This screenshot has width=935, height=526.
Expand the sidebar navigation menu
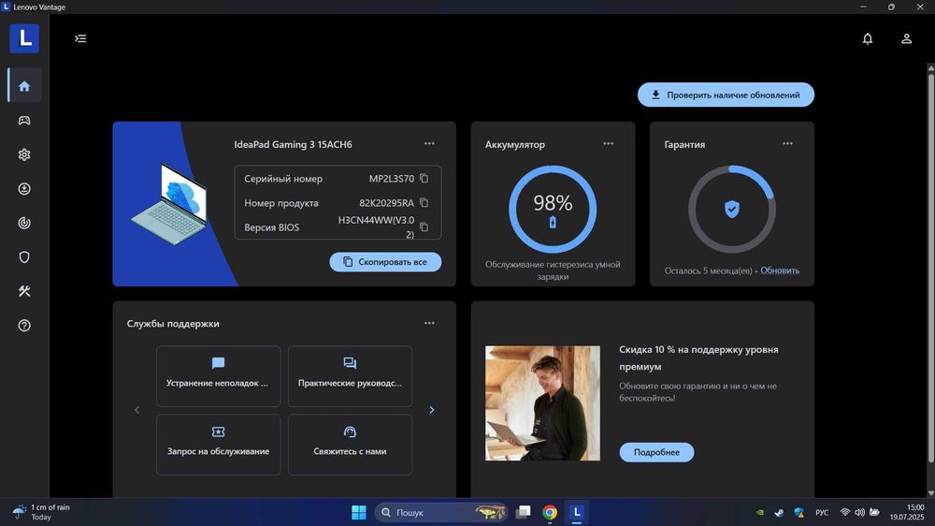click(x=80, y=38)
